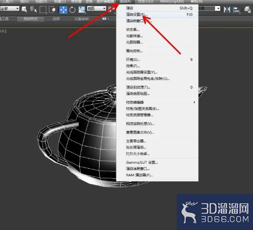The image size is (253, 230).
Task: Choose 渲染帧窗口 menu item
Action: point(157,21)
